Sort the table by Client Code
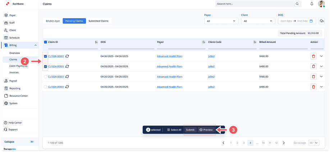 255,42
